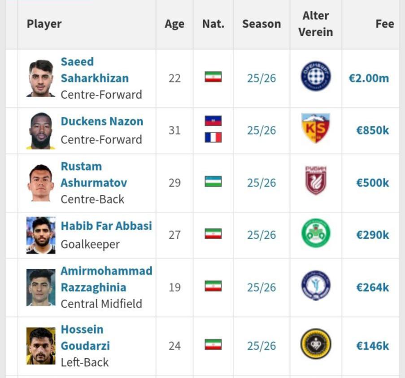The width and height of the screenshot is (405, 378).
Task: Click the Uzbekistan flag in Ashurmatov's row
Action: click(x=213, y=181)
